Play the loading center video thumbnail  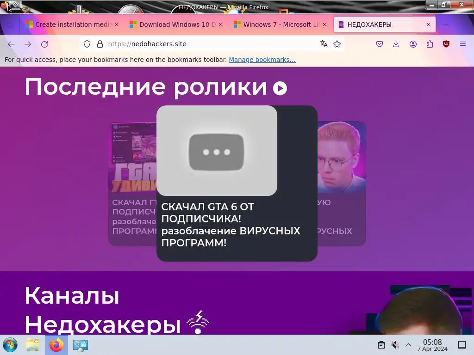pyautogui.click(x=217, y=151)
